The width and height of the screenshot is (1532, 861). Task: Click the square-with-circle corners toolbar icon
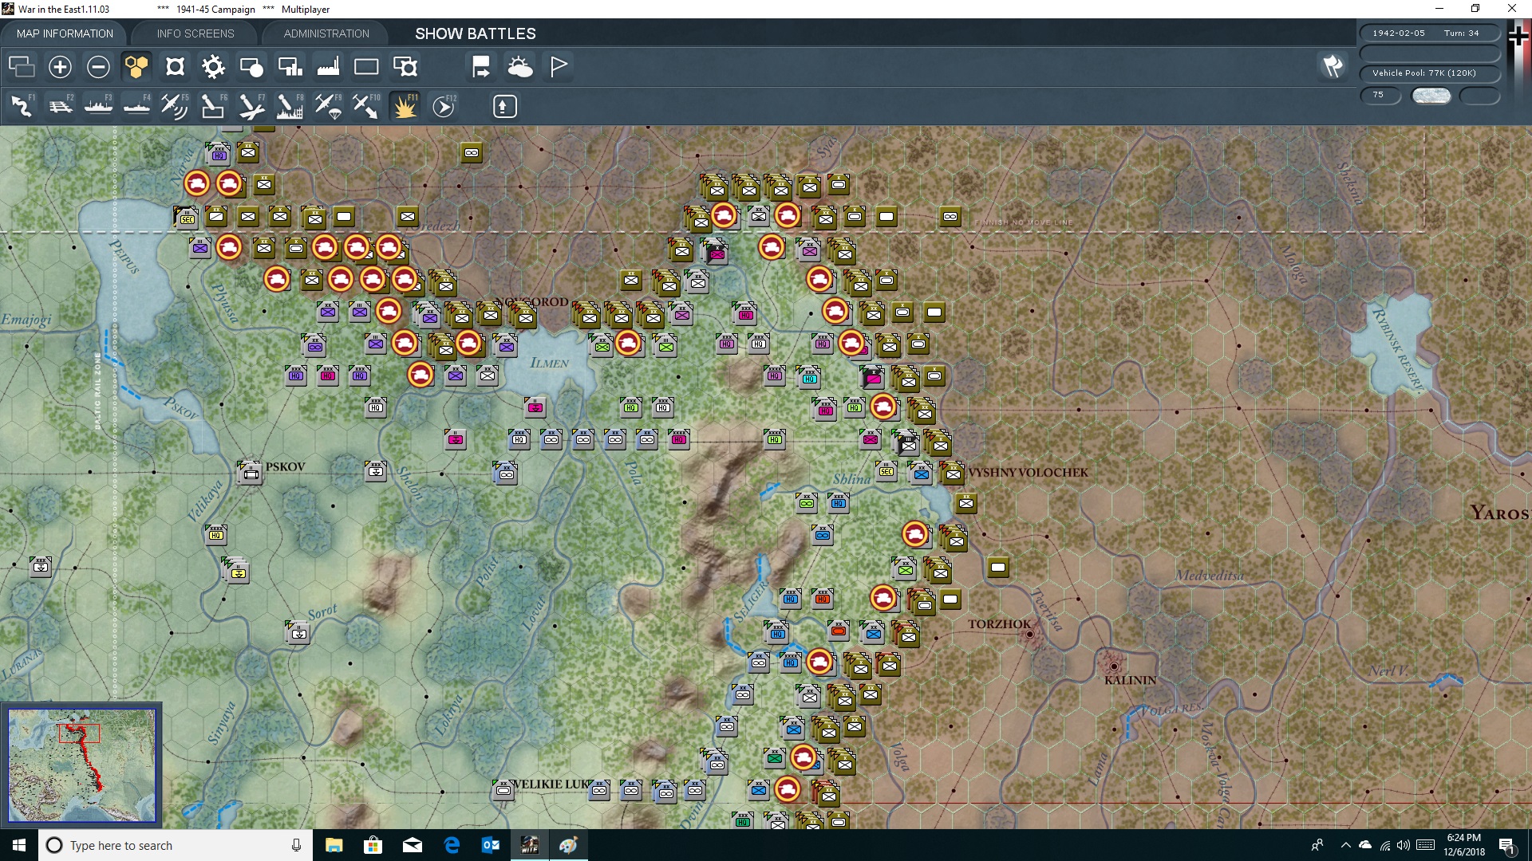[175, 66]
